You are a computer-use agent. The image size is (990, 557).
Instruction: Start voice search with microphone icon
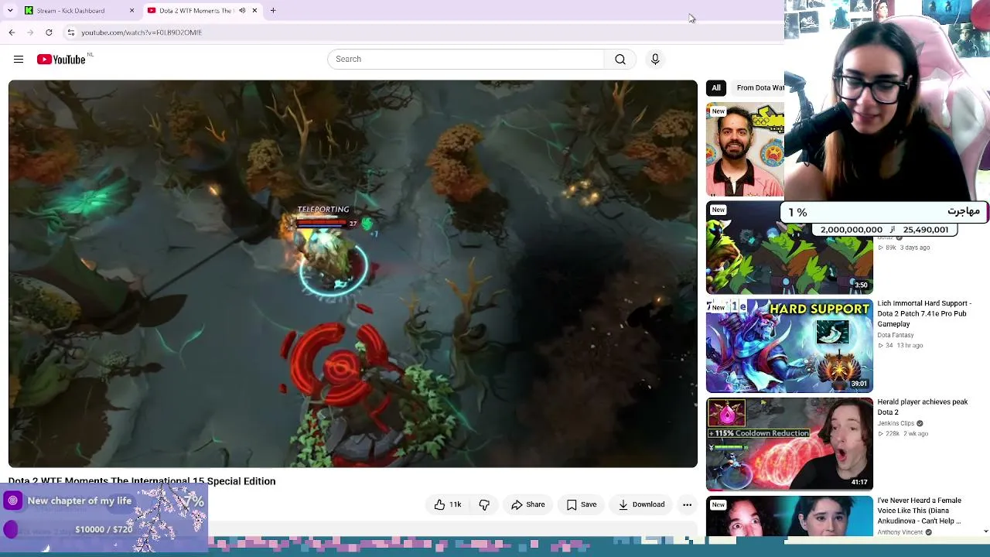tap(655, 60)
